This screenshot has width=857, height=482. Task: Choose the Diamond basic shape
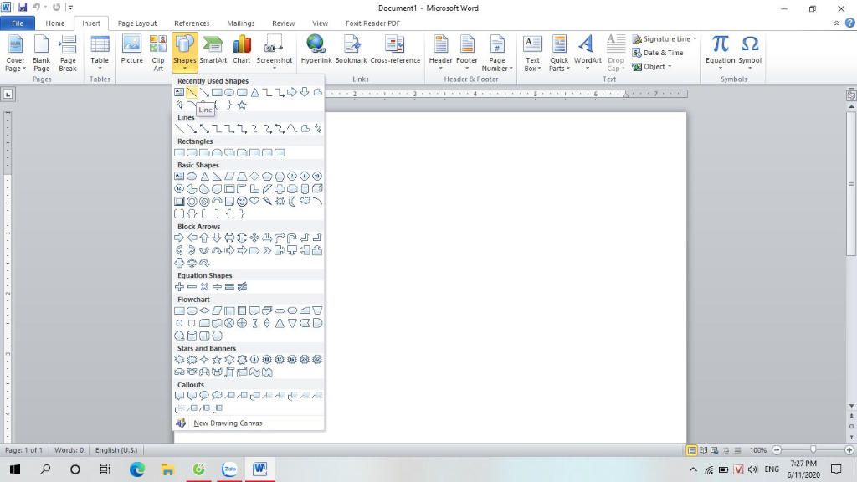(254, 177)
